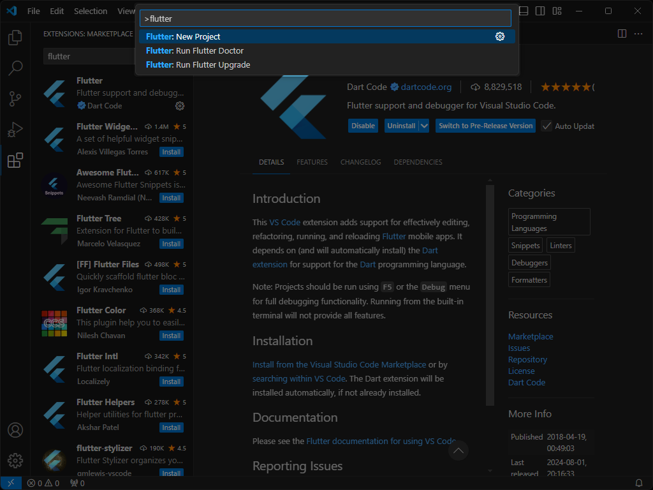Screen dimensions: 653x490
Task: Configure keybinding gear for Flutter: New Project
Action: (500, 36)
